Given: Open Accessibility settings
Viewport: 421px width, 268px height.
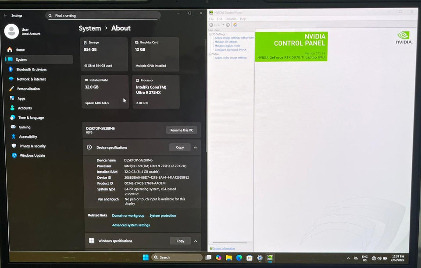Looking at the screenshot, I should tap(27, 136).
